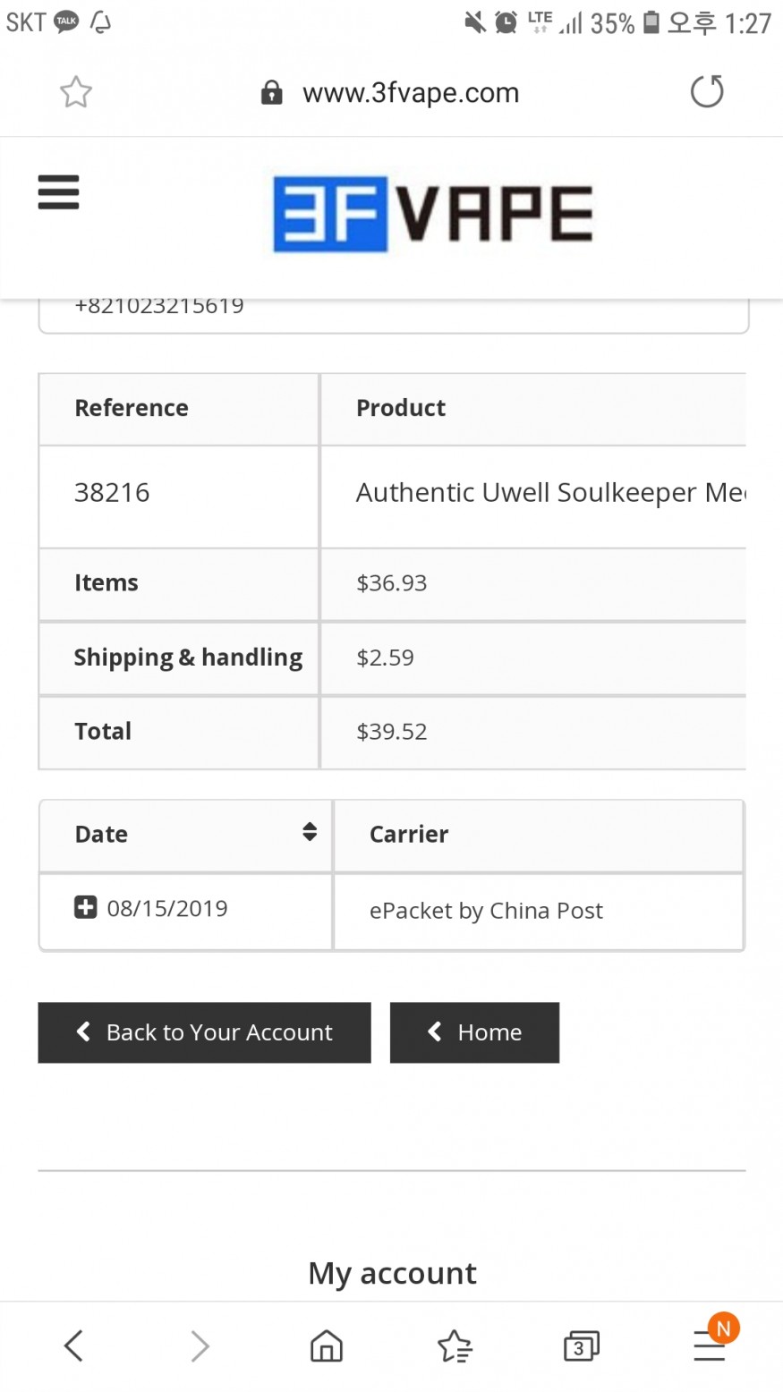The image size is (783, 1392).
Task: Bookmark page with the star icon
Action: [x=76, y=92]
